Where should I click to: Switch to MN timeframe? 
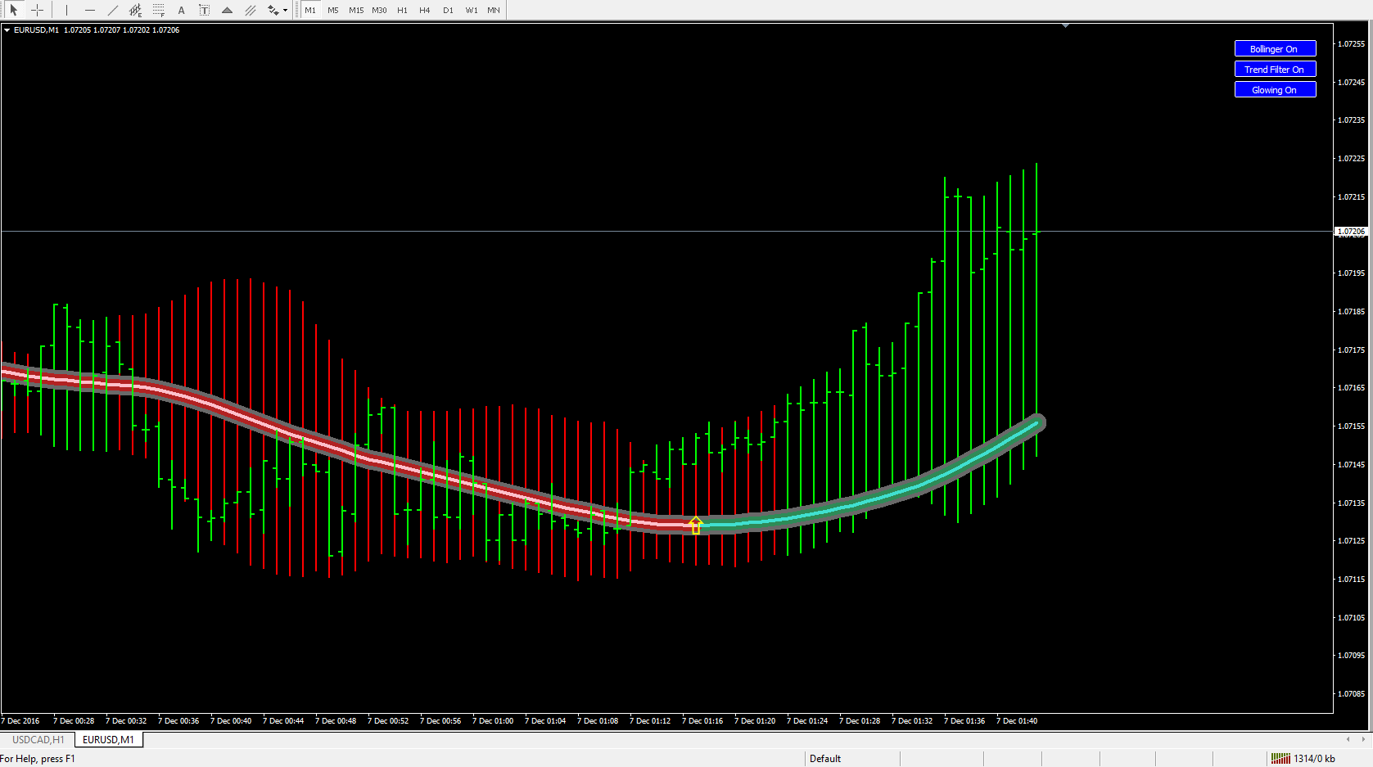(x=494, y=10)
